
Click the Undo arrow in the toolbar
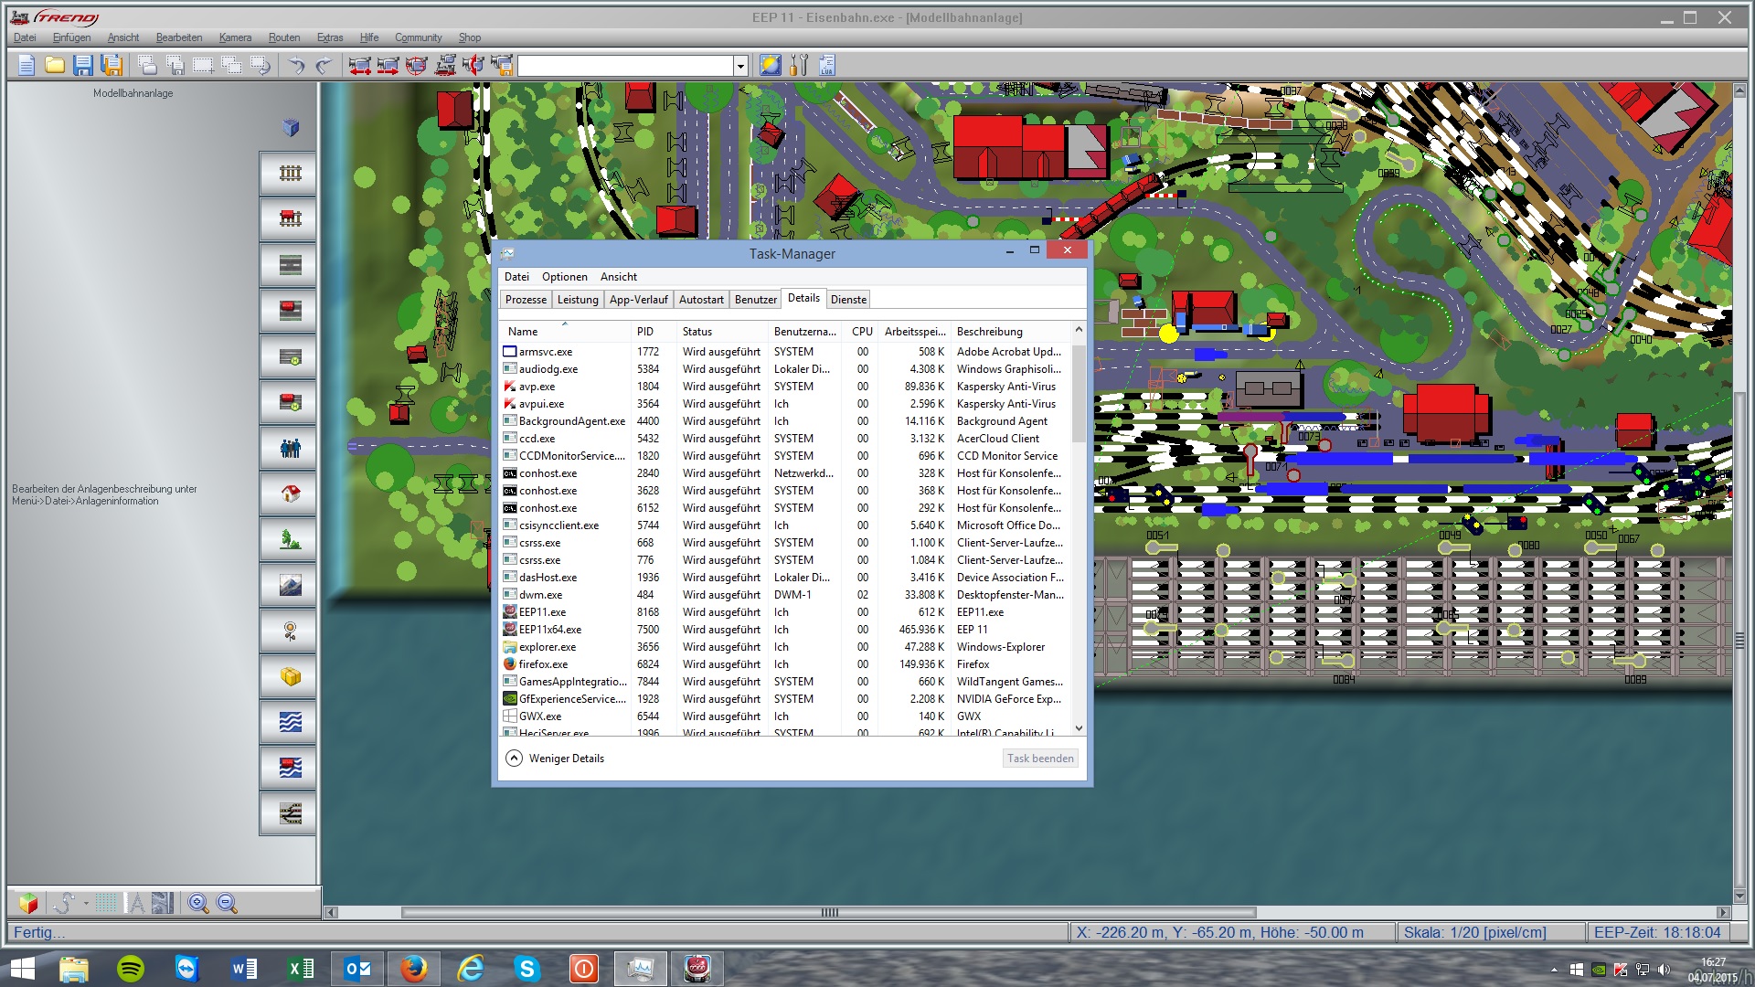click(x=296, y=65)
